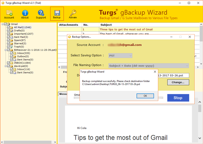Image resolution: width=203 pixels, height=144 pixels.
Task: Open the Select Saving Option PST dropdown
Action: (120, 55)
